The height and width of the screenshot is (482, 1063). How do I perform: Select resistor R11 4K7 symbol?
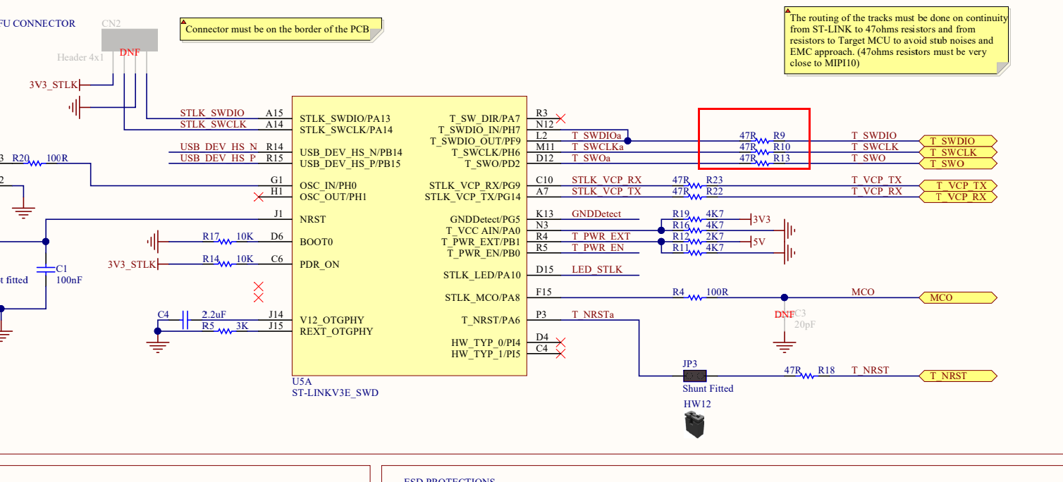(x=696, y=252)
